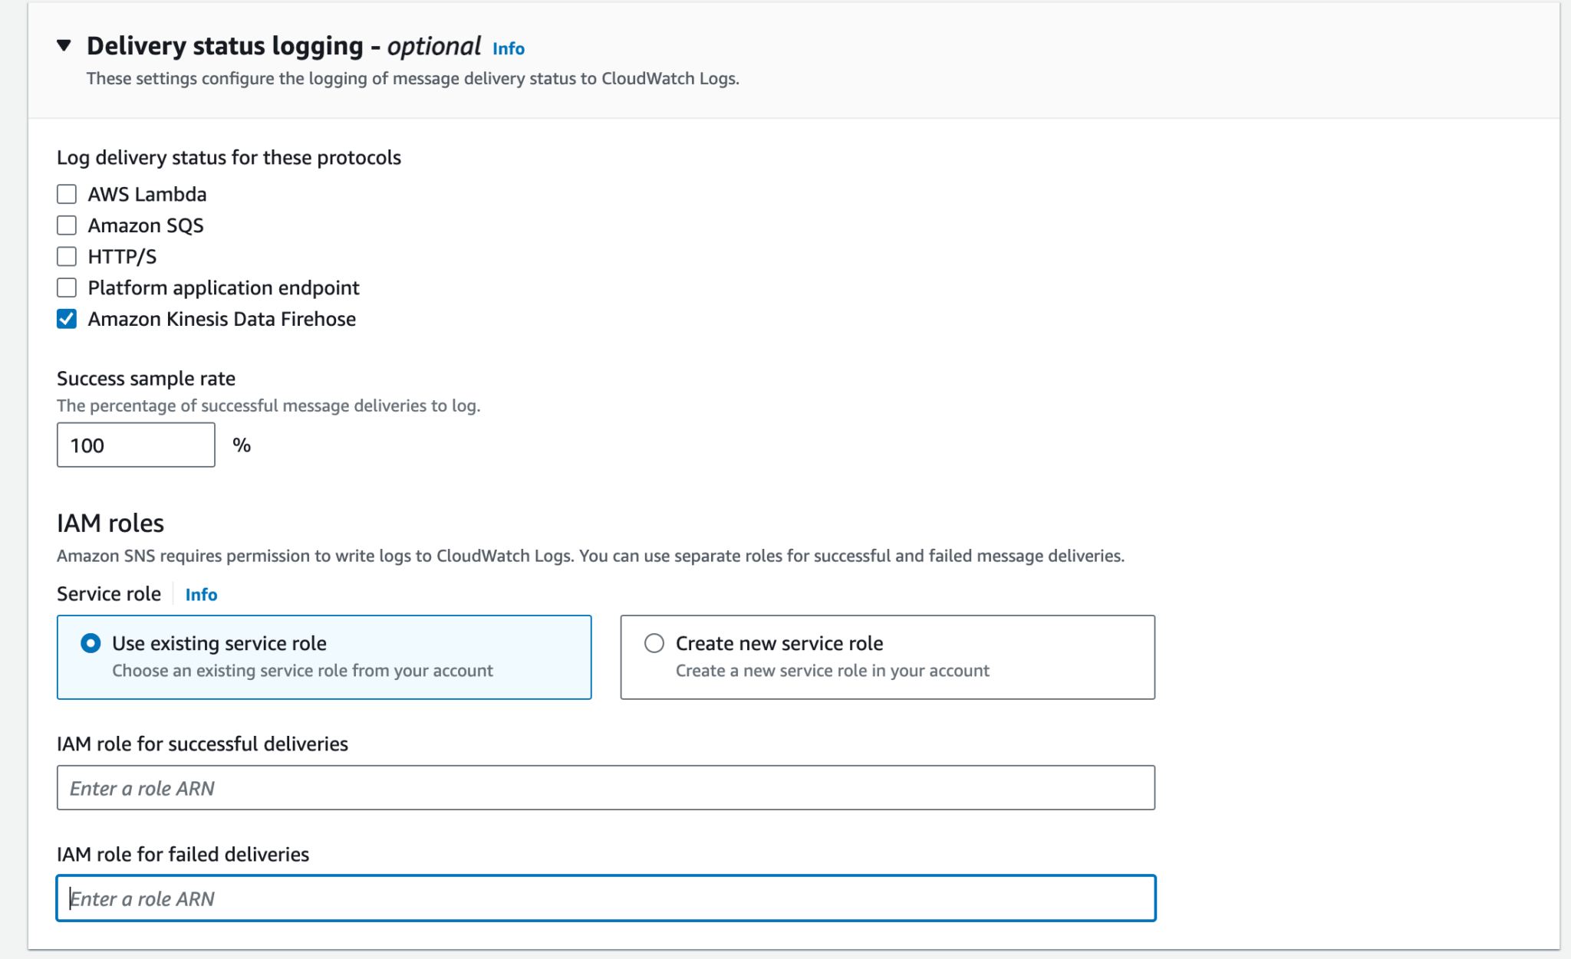Click the Create new service role option card
The height and width of the screenshot is (959, 1571).
tap(888, 657)
